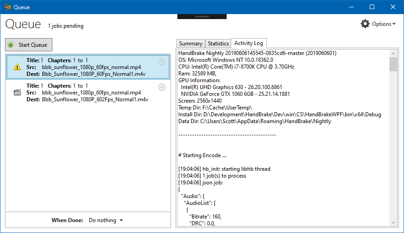Click the 'CPU: Intel(R) Core(TM) i7-8700K' log line

pos(236,67)
